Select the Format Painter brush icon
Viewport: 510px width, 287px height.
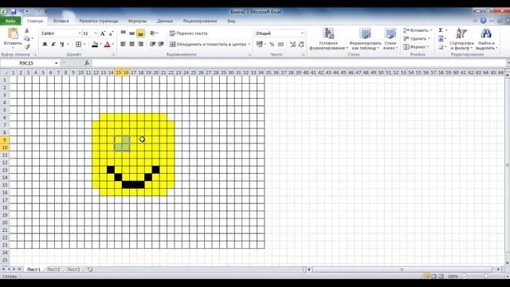[27, 47]
